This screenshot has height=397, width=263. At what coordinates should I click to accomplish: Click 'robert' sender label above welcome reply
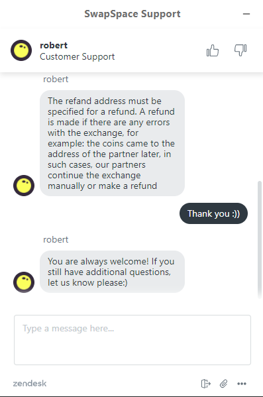point(56,239)
